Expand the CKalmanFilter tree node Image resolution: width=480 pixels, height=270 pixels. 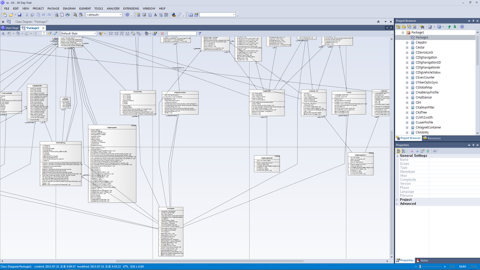pyautogui.click(x=407, y=108)
